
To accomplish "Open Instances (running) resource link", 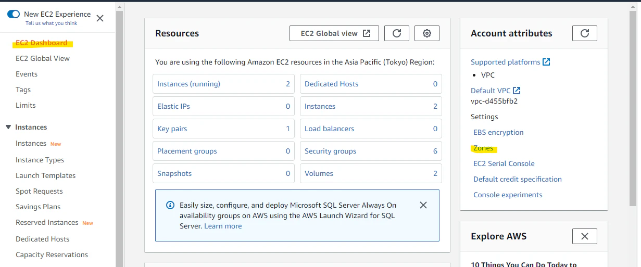I will click(x=188, y=84).
